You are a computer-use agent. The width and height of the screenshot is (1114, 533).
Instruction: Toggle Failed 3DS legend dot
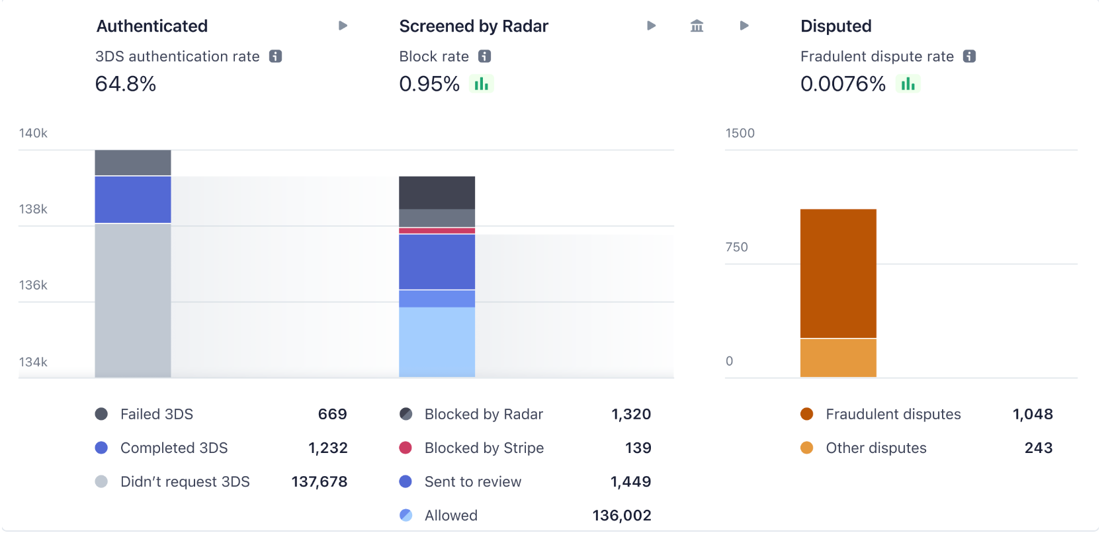(101, 415)
